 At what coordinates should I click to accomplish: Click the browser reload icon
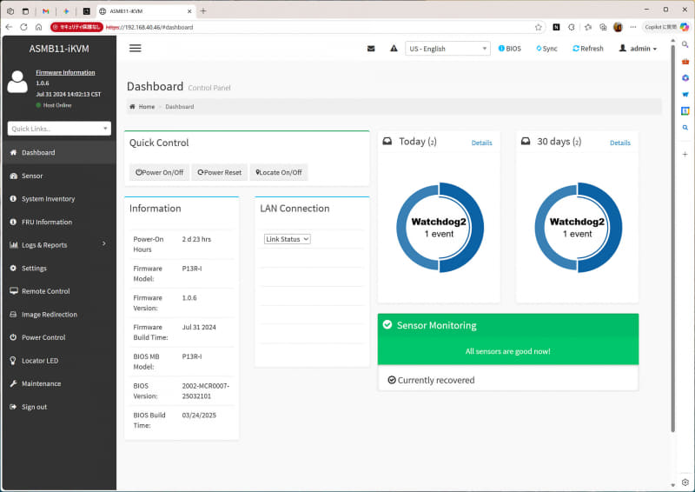click(23, 27)
